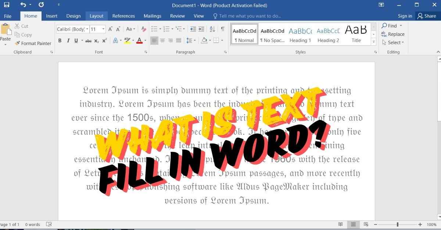The width and height of the screenshot is (441, 230).
Task: Click the Tell me search box
Action: tap(250, 16)
